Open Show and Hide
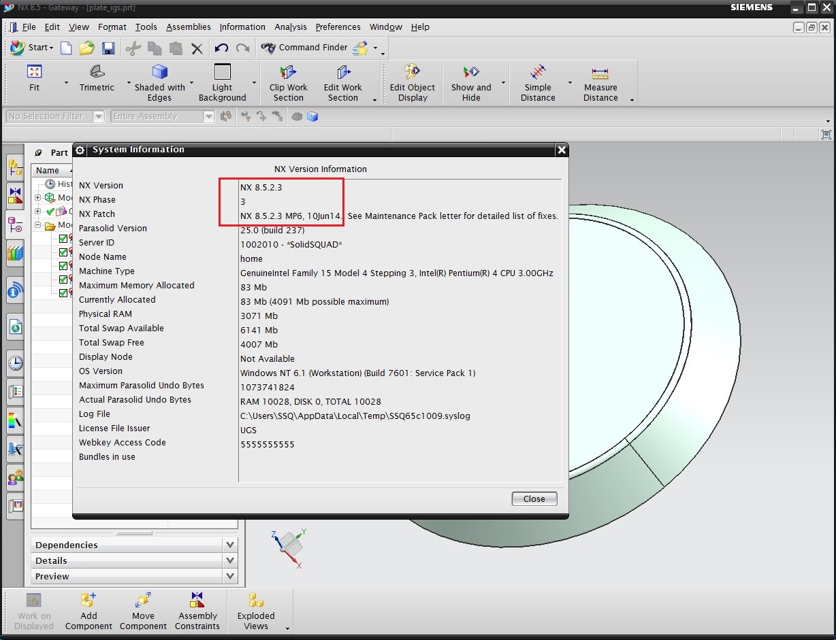Viewport: 836px width, 640px height. (x=471, y=83)
